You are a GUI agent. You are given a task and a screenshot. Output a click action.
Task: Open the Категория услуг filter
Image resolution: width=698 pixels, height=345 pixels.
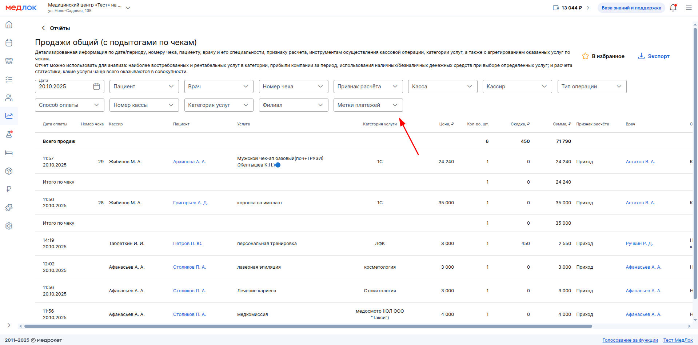[219, 105]
